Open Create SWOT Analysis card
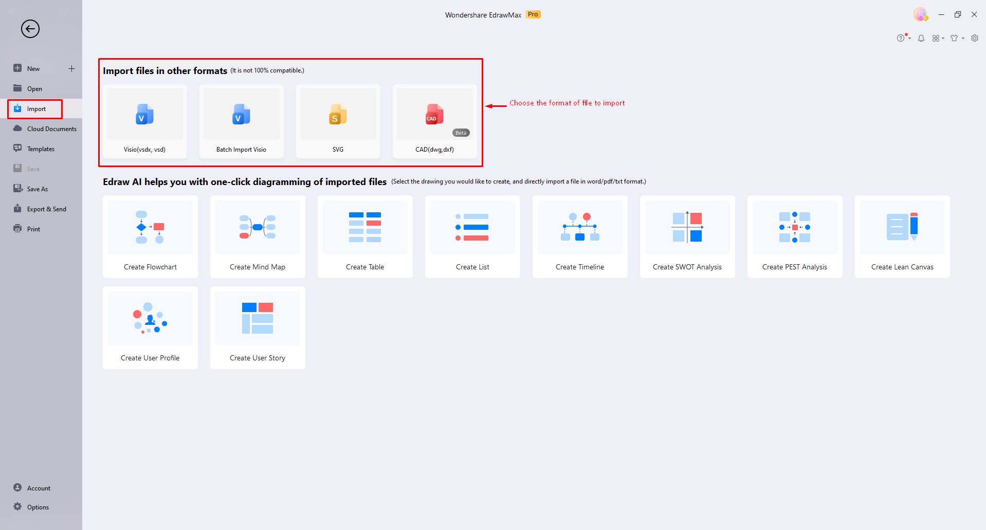The width and height of the screenshot is (986, 530). point(687,236)
